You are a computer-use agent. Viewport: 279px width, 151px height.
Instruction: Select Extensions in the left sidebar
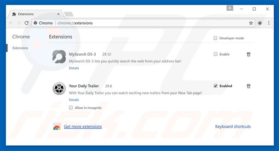(x=20, y=48)
